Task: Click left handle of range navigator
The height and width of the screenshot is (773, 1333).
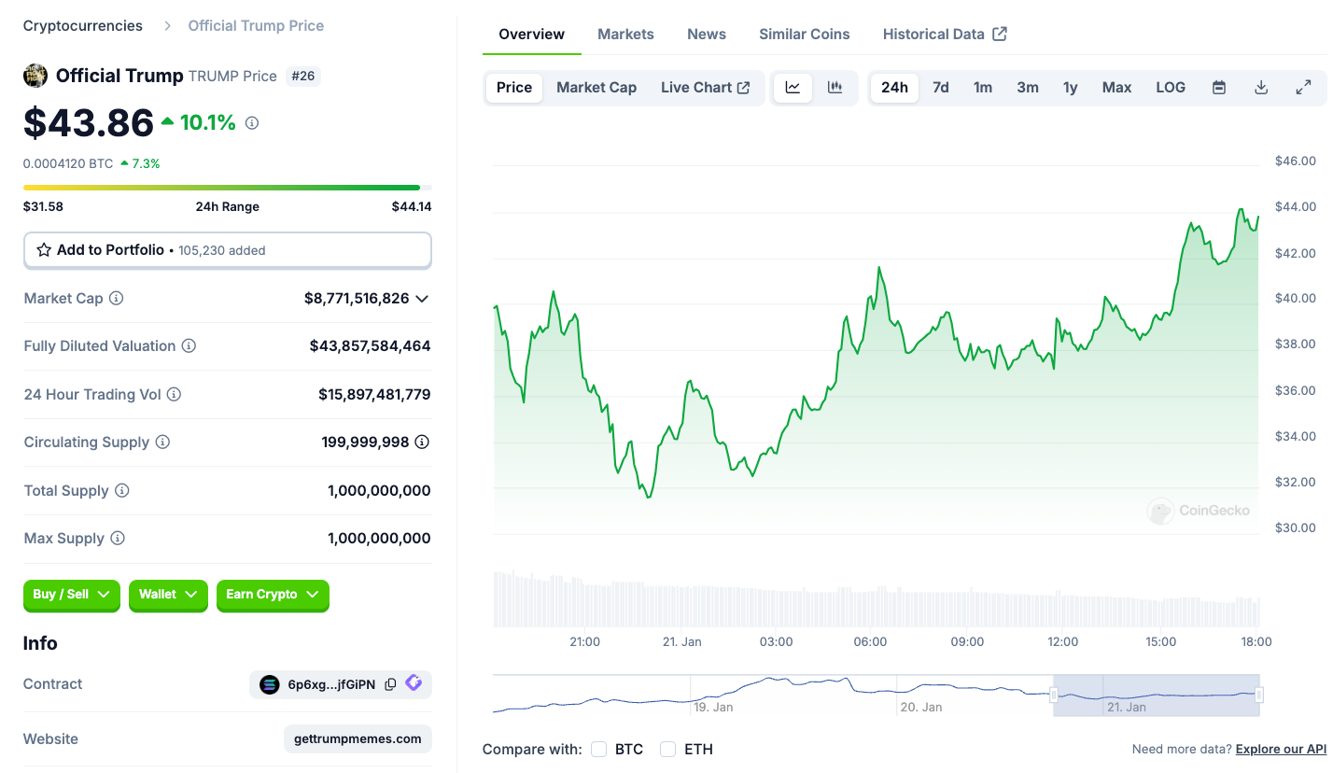Action: [1054, 695]
